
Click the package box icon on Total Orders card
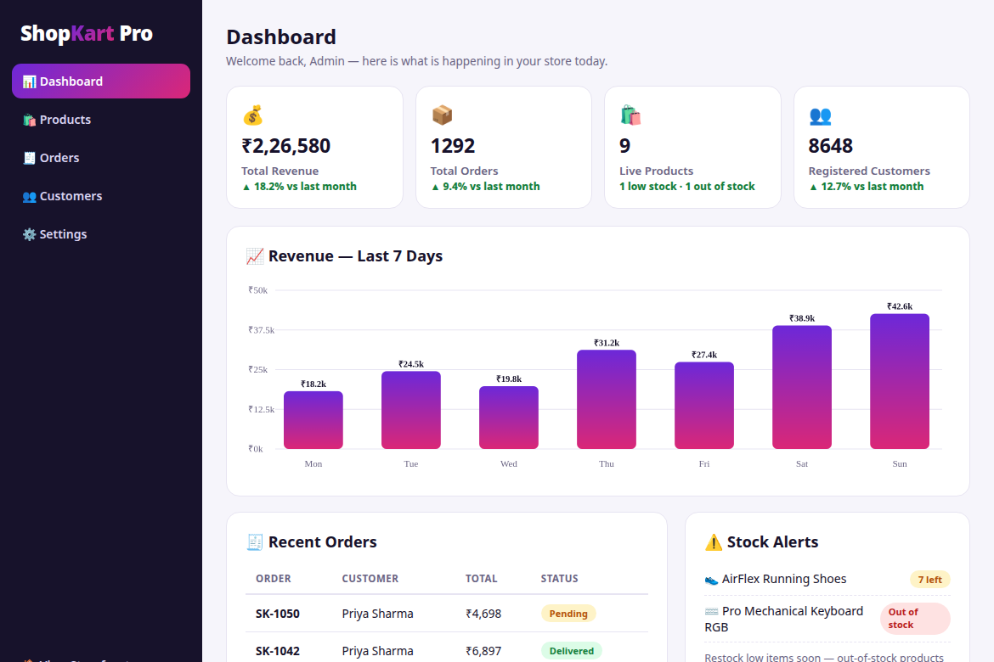442,115
